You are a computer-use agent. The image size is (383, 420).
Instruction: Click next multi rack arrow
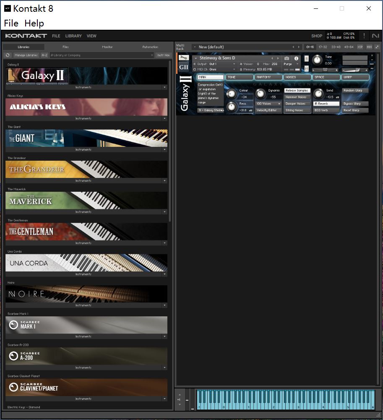click(299, 47)
